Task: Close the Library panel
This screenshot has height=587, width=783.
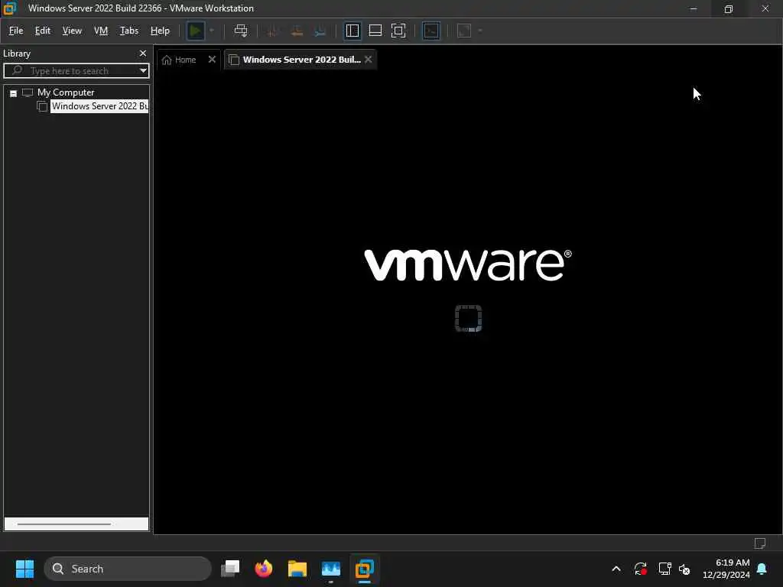Action: 143,54
